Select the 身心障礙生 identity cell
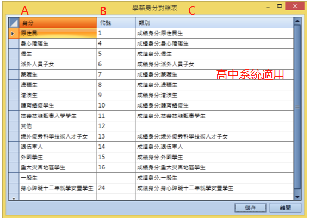This screenshot has width=309, height=220. pos(58,43)
